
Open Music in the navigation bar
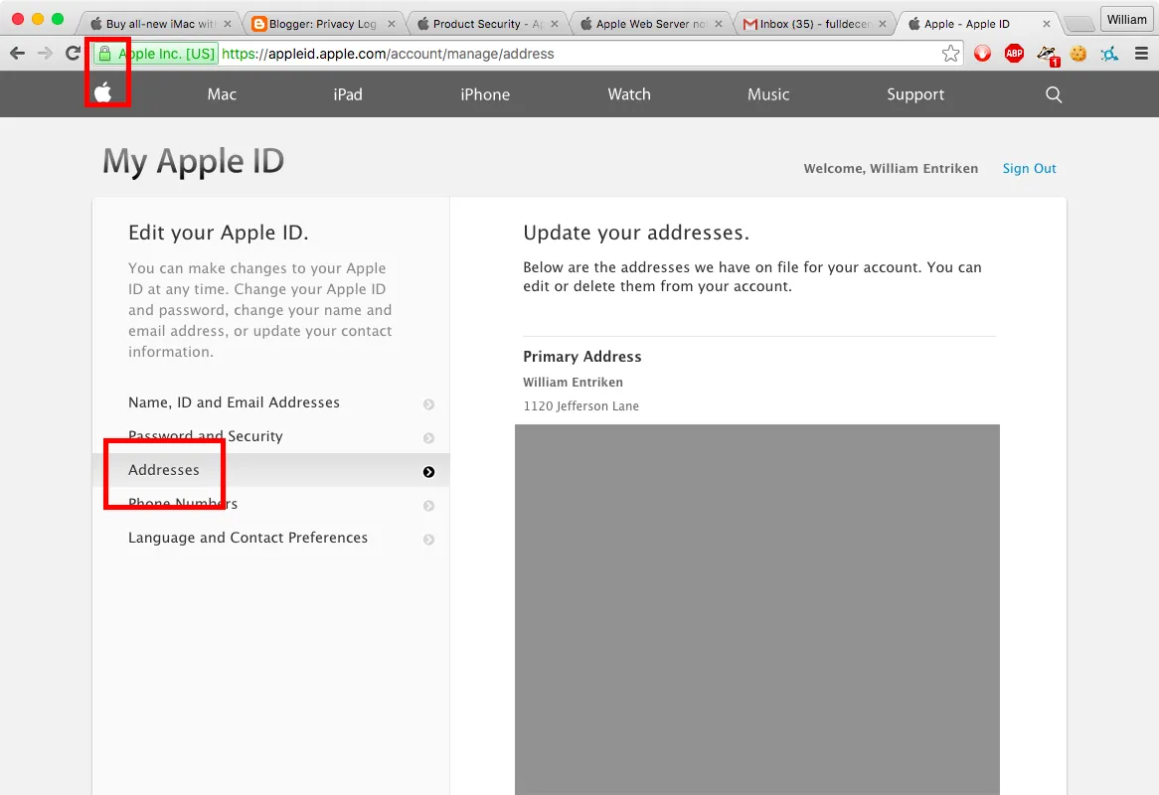768,94
